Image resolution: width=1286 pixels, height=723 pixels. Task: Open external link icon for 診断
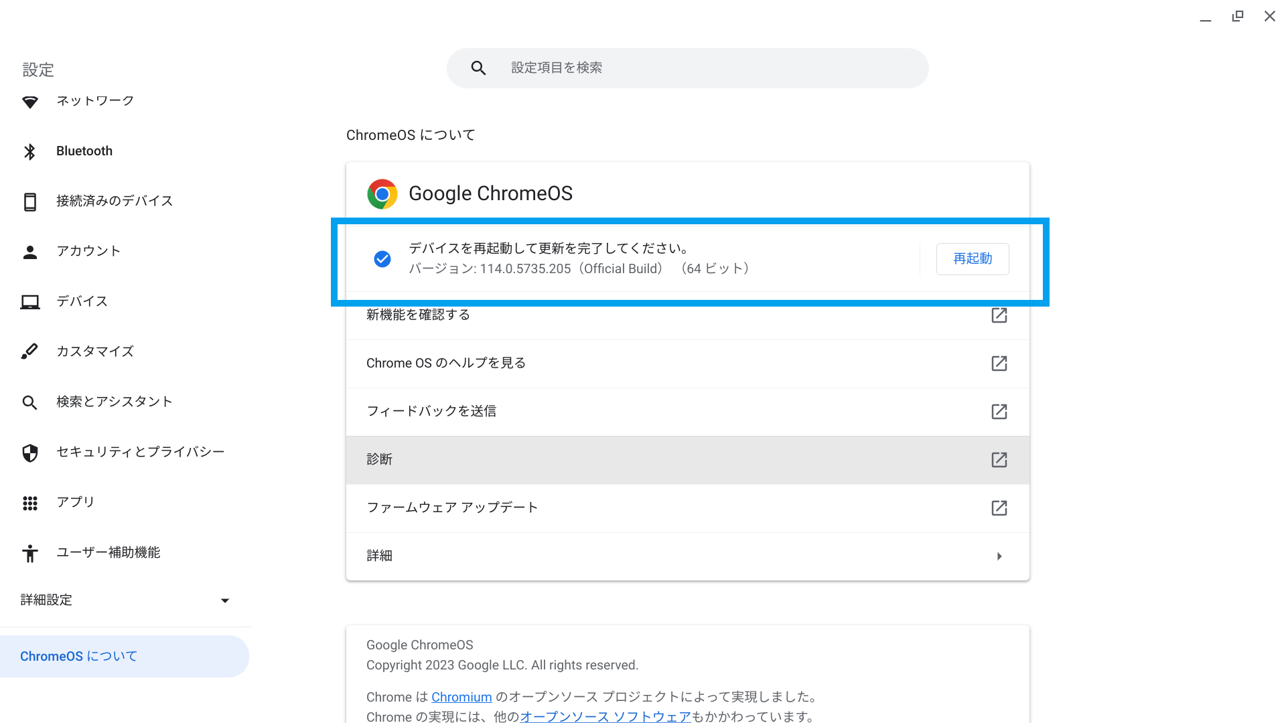[x=999, y=460]
